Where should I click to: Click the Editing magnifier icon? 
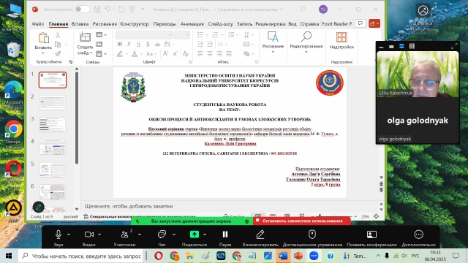[306, 37]
